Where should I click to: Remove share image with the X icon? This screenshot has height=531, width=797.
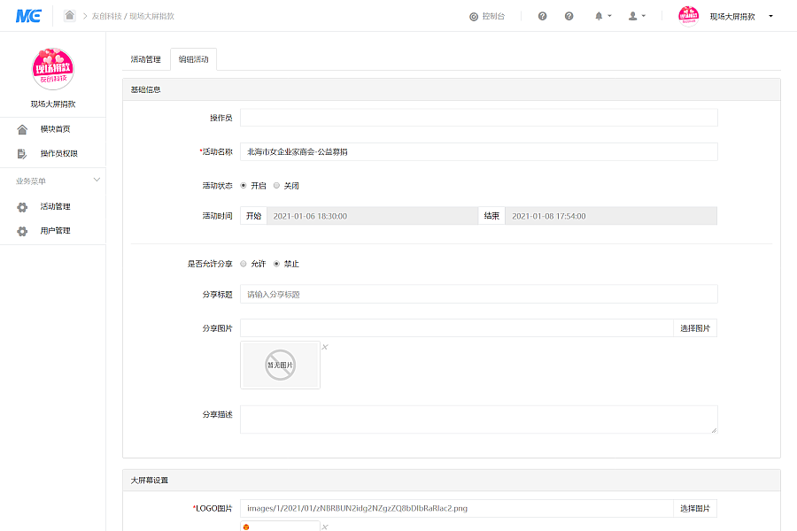click(x=325, y=347)
